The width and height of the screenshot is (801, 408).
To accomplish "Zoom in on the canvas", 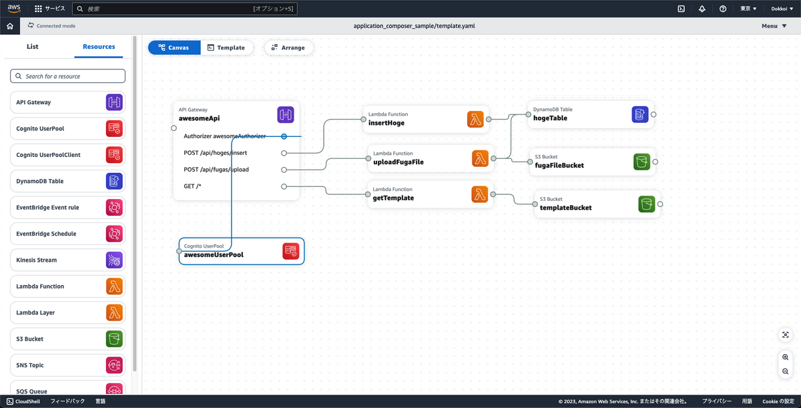I will pyautogui.click(x=785, y=358).
